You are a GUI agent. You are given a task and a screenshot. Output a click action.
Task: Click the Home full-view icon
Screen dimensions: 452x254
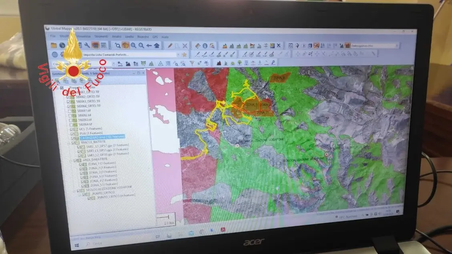click(x=157, y=45)
